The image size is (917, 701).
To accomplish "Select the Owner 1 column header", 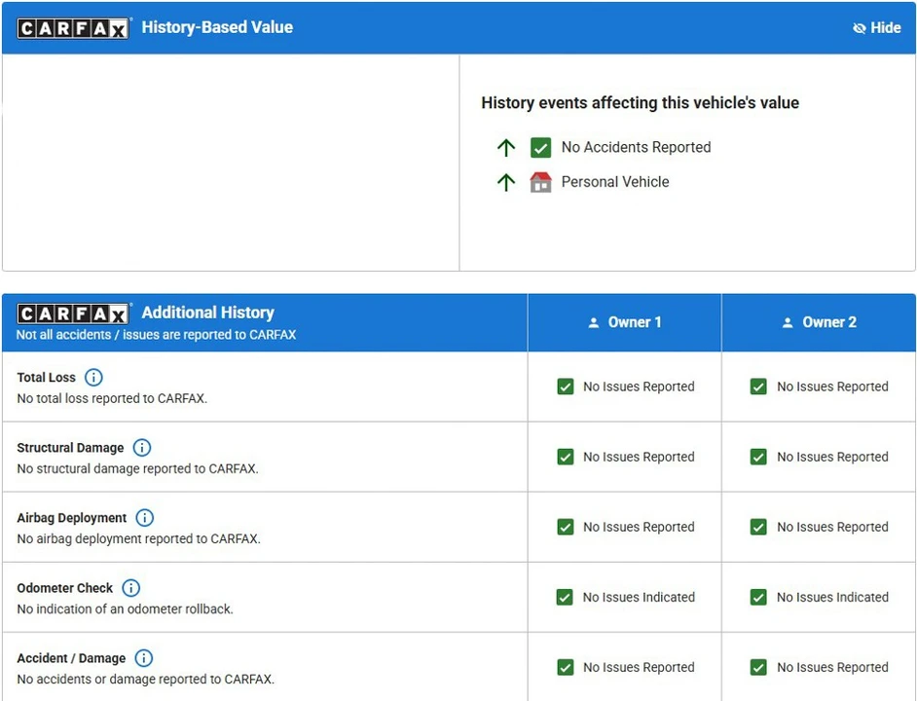I will click(x=625, y=322).
